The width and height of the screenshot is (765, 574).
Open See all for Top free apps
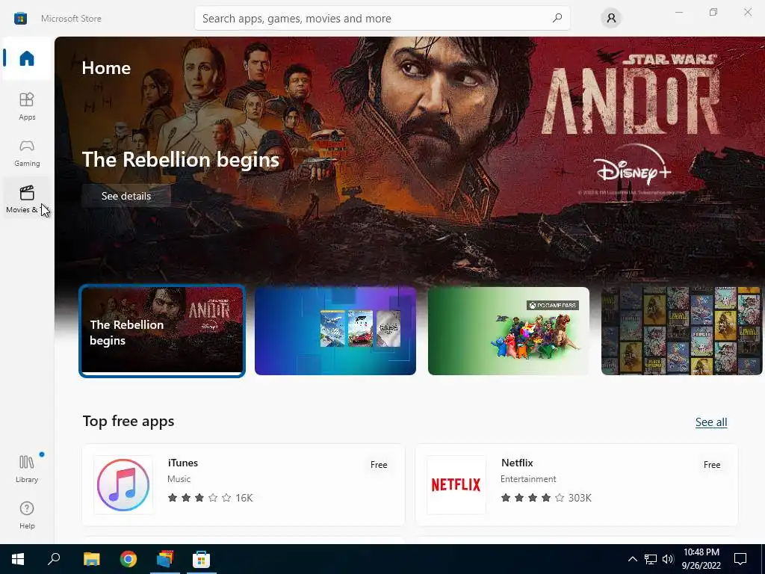[711, 422]
